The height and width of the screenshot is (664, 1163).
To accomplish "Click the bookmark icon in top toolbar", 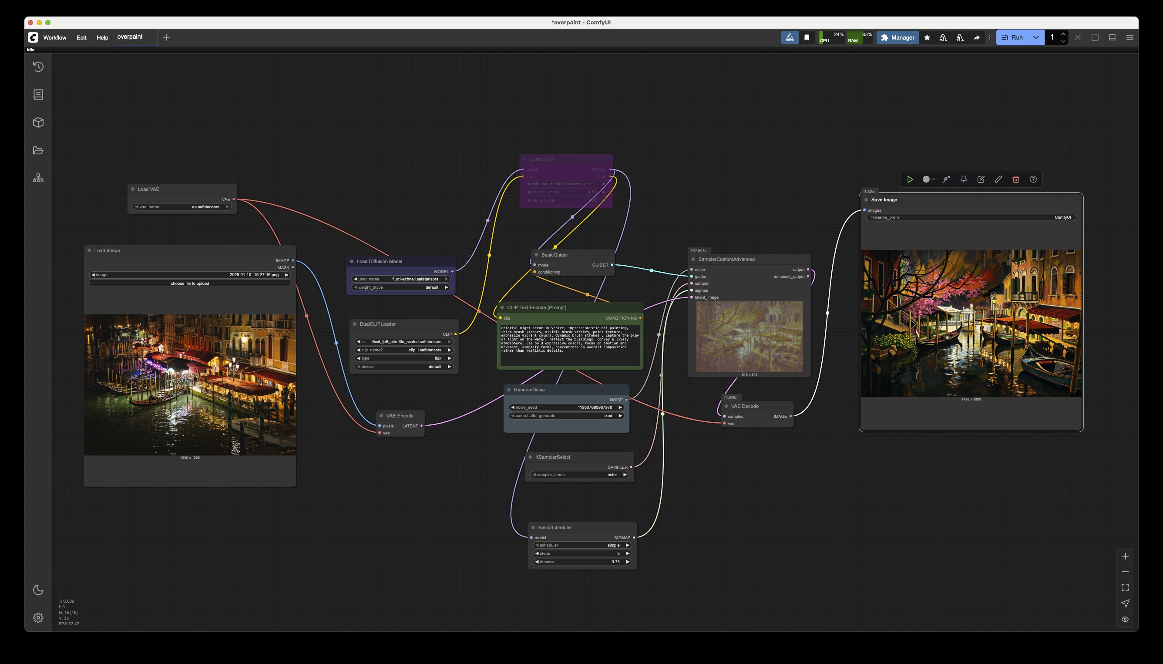I will (807, 37).
